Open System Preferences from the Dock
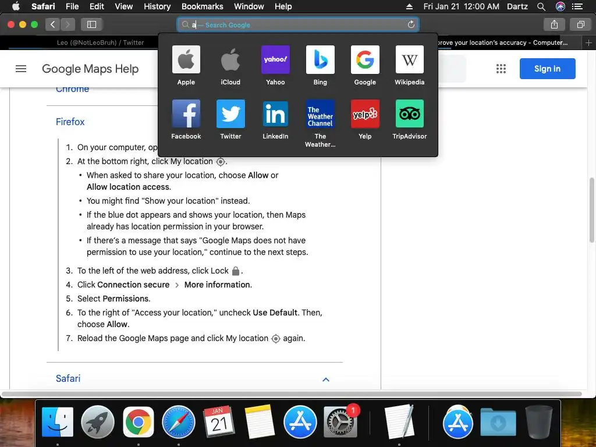596x447 pixels. click(340, 422)
